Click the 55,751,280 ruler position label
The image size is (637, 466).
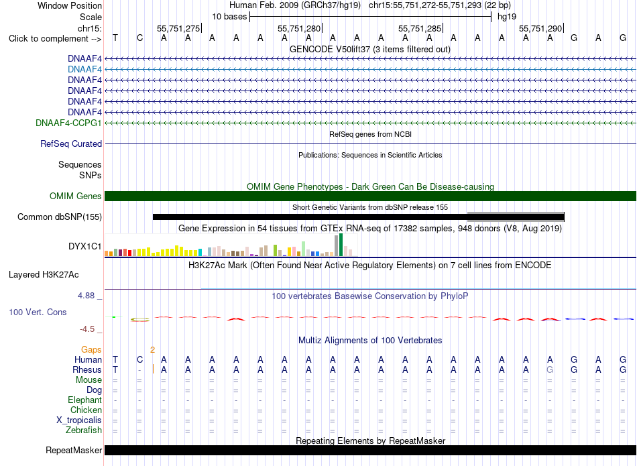[x=299, y=28]
